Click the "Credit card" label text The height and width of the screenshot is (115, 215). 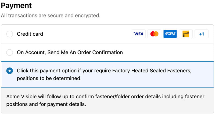[30, 34]
